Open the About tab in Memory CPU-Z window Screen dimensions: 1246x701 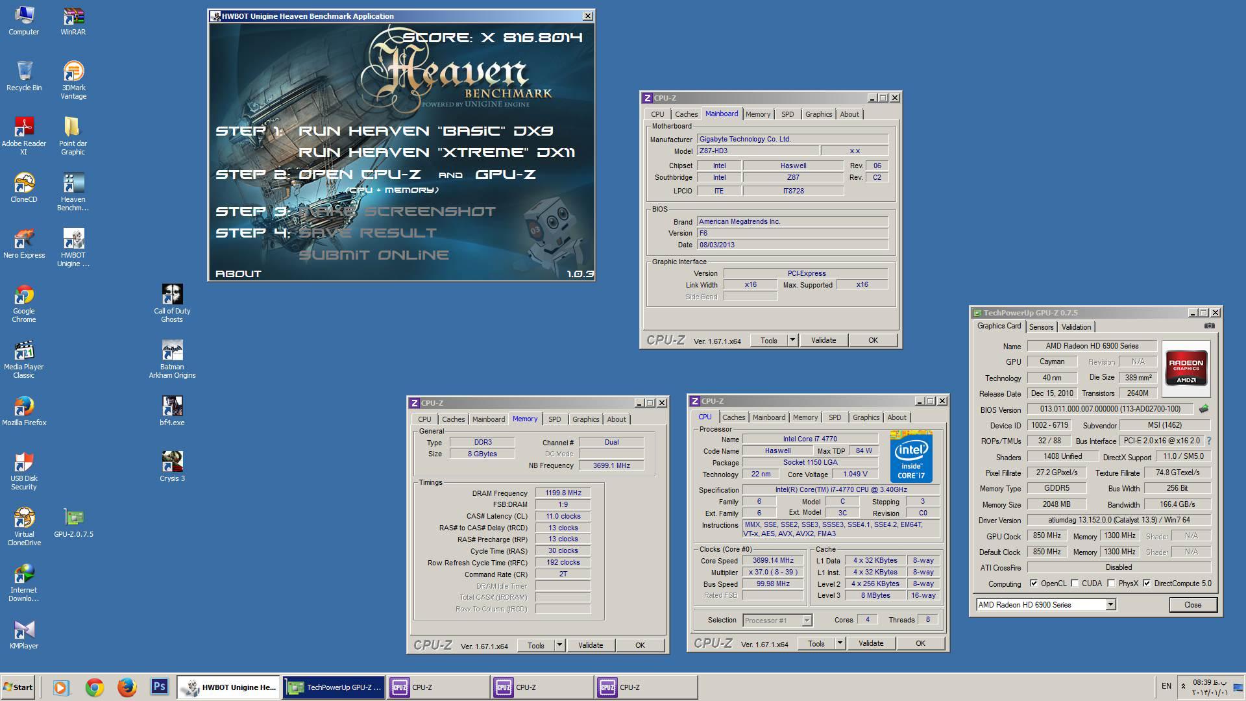tap(617, 419)
